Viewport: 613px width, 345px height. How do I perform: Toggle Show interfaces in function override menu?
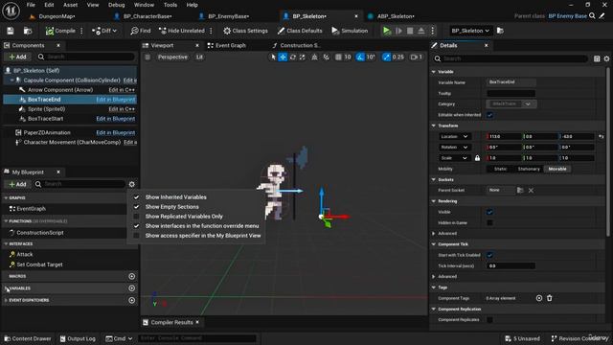[x=195, y=226]
